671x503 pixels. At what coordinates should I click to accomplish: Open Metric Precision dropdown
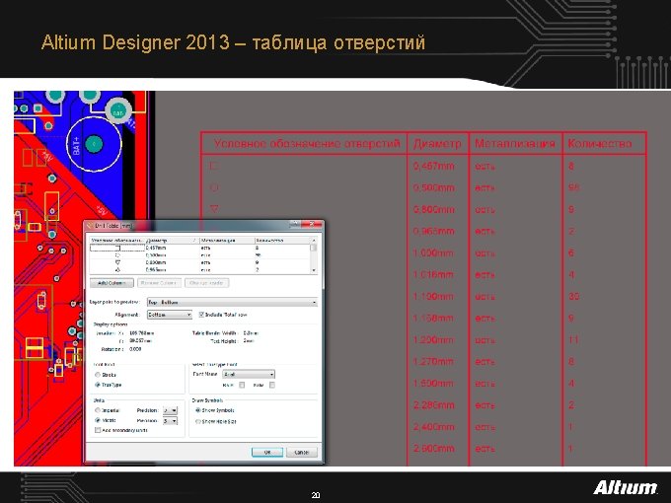tap(170, 421)
